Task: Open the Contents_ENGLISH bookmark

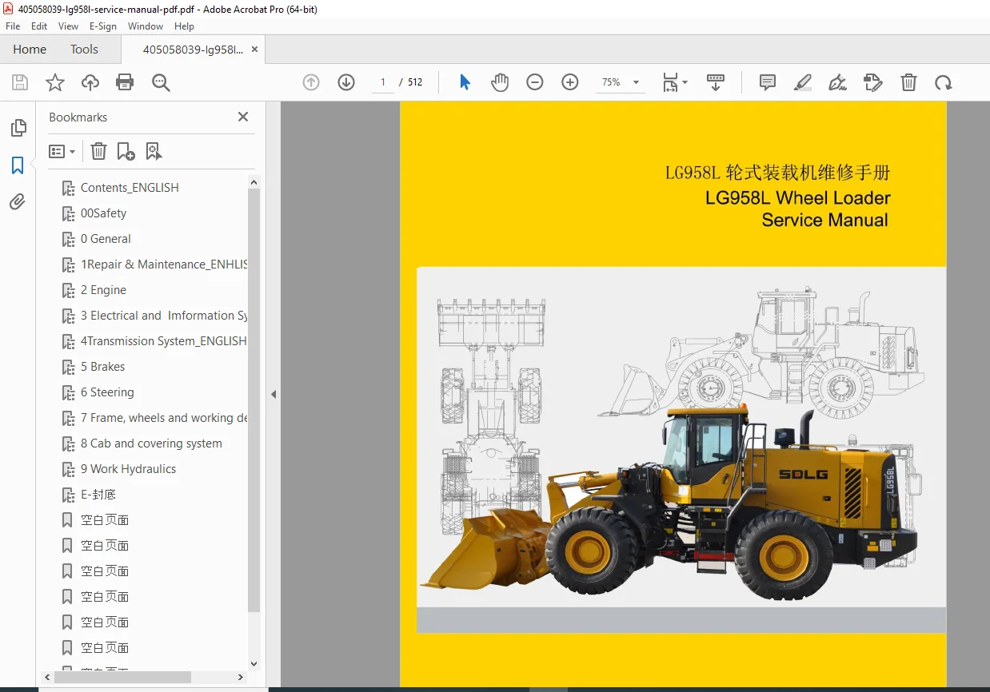Action: (130, 188)
